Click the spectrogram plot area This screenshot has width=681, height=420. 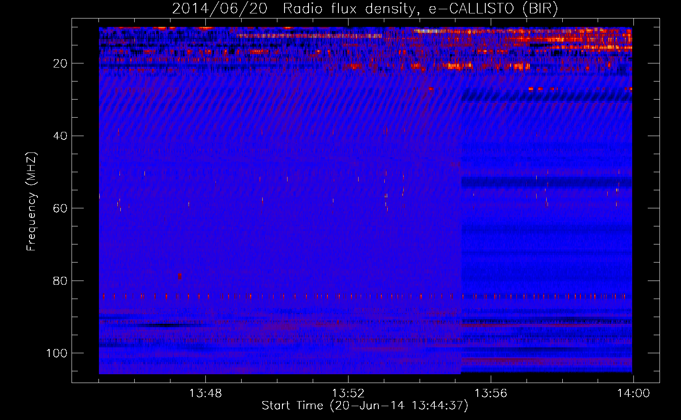point(365,200)
